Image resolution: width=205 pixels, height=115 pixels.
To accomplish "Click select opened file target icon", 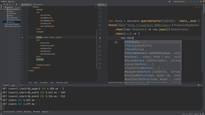I will pos(7,4).
